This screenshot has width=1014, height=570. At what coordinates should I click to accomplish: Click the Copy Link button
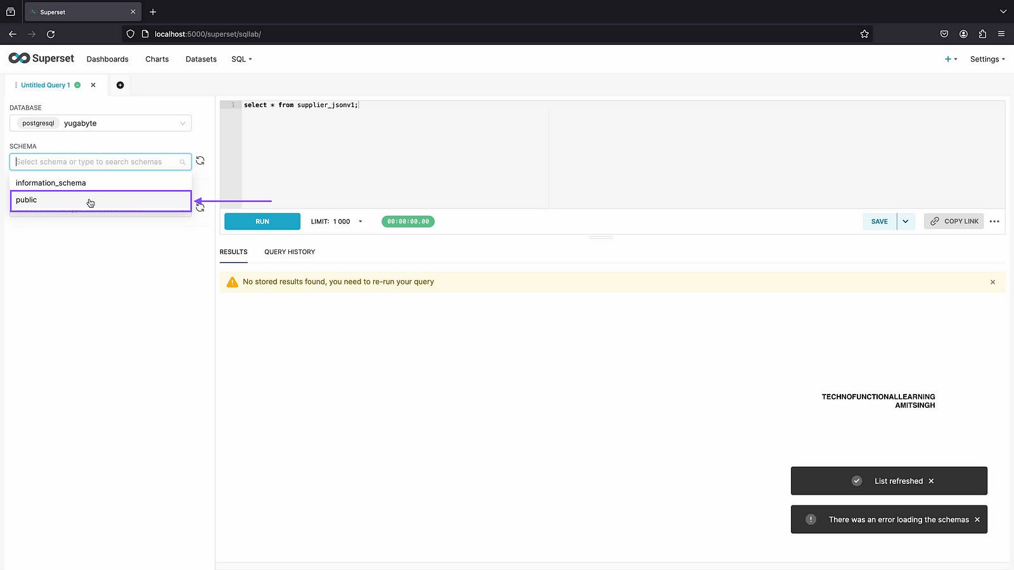(x=954, y=222)
